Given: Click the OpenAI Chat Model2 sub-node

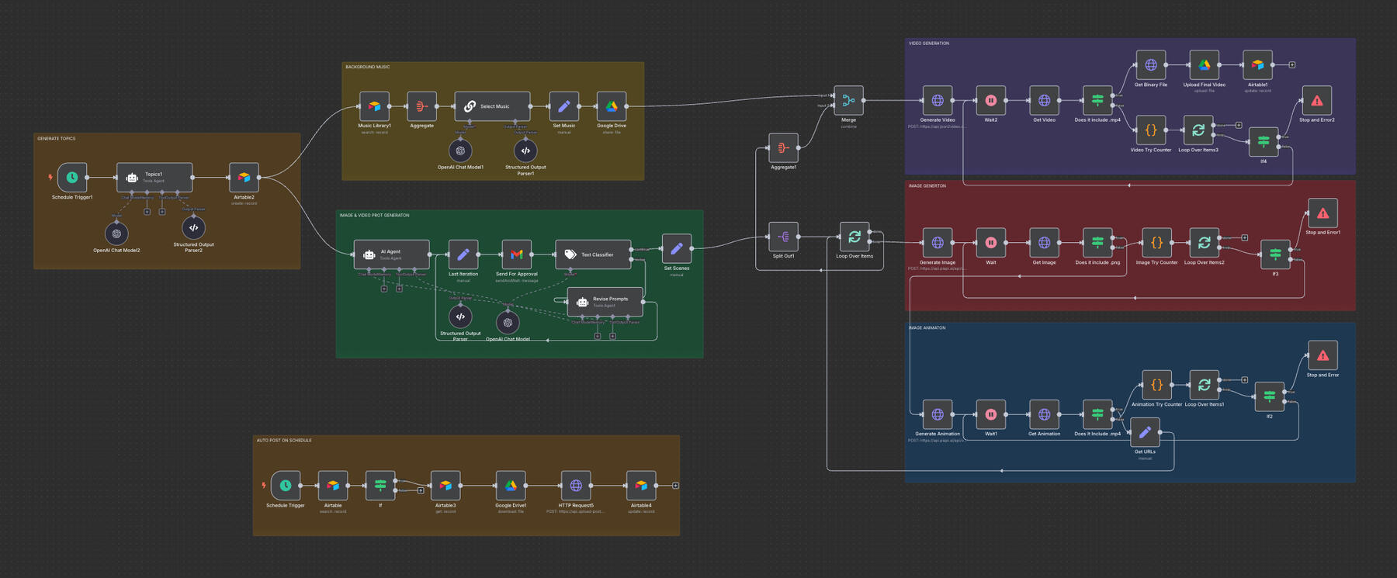Looking at the screenshot, I should (116, 233).
